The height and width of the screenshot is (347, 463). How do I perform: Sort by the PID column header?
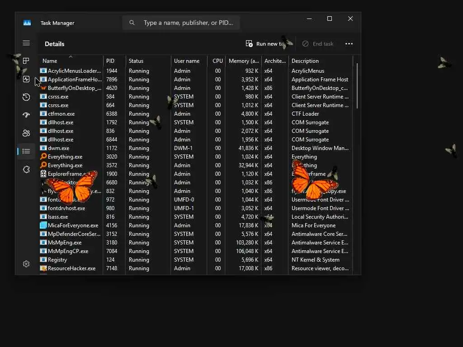tap(114, 61)
